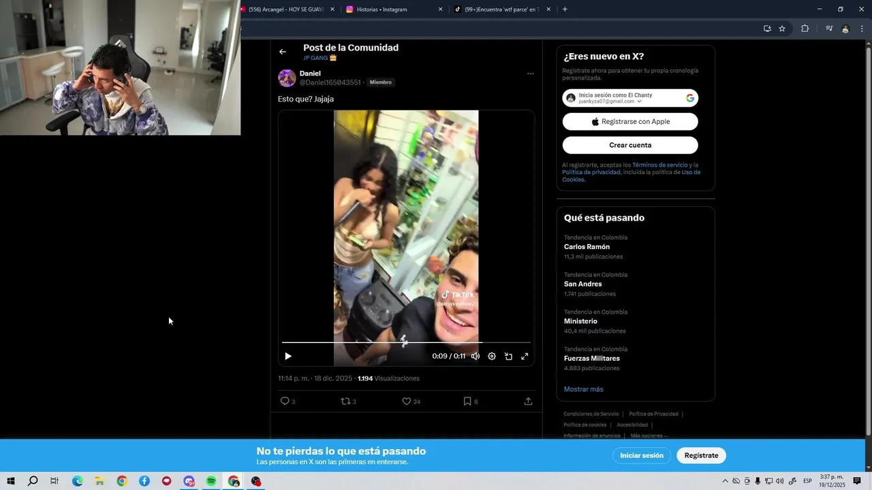Image resolution: width=872 pixels, height=490 pixels.
Task: Click the repost icon under the post
Action: pyautogui.click(x=345, y=402)
